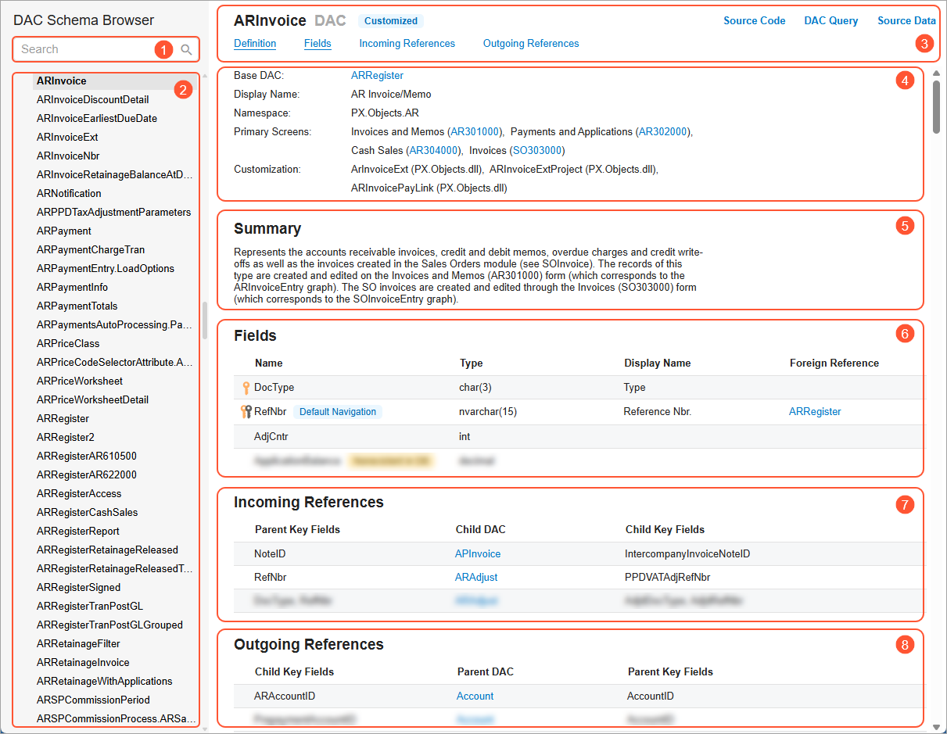The height and width of the screenshot is (734, 947).
Task: Open the Incoming References tab
Action: point(407,43)
